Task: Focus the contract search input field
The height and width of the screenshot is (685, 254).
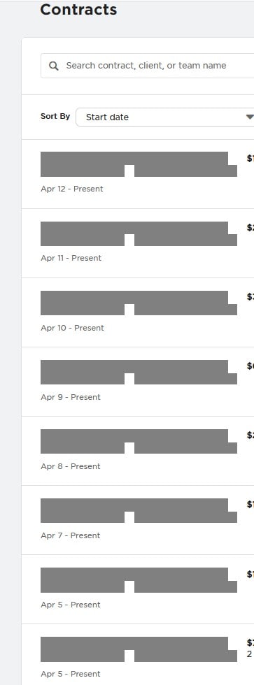Action: (x=148, y=66)
